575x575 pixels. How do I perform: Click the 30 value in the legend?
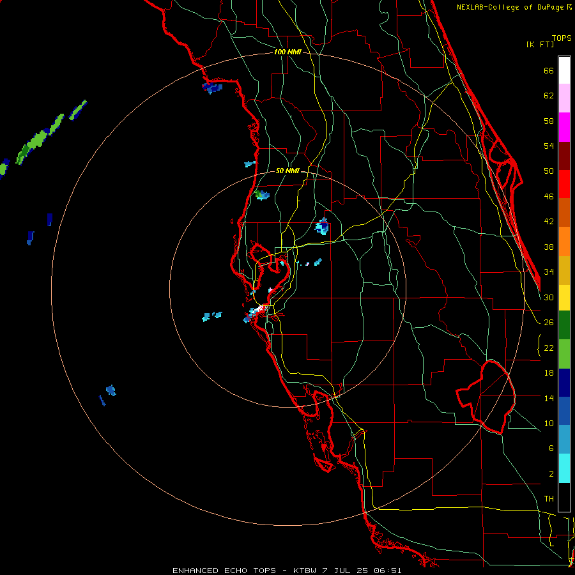549,297
